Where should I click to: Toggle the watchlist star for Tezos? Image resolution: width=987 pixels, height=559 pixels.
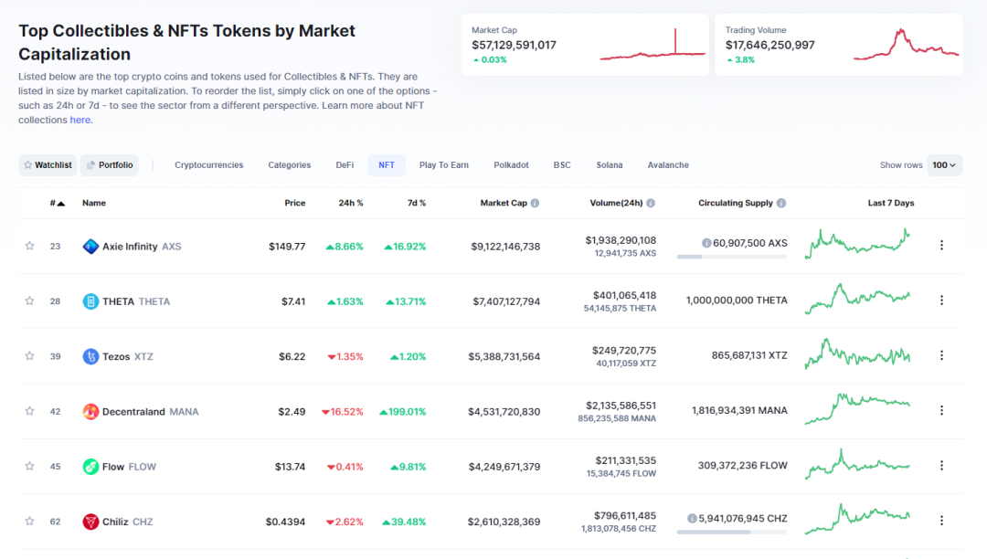[29, 356]
